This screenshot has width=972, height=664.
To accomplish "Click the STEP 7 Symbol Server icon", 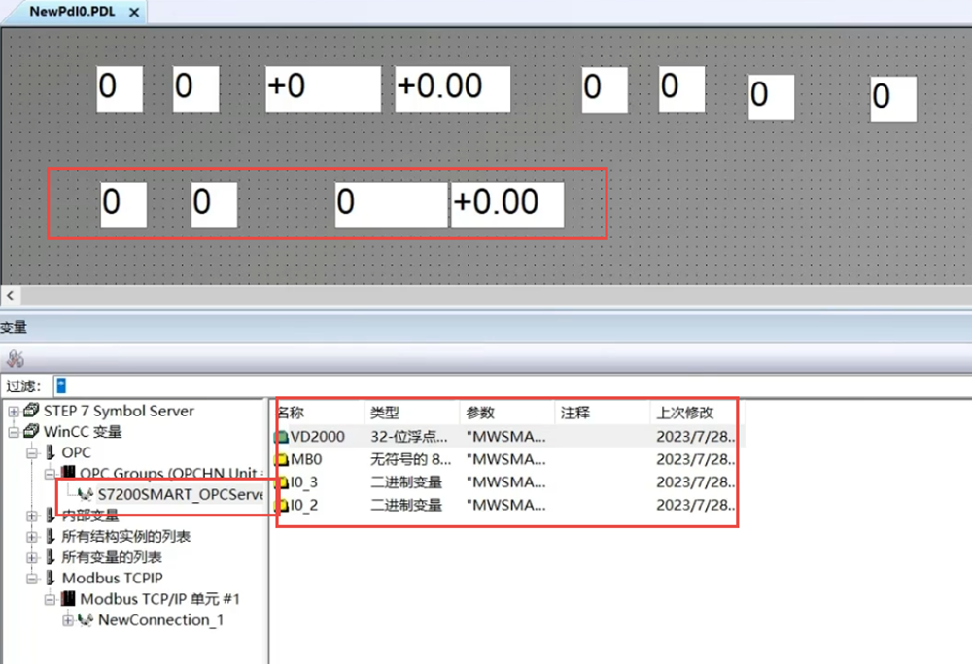I will pos(32,412).
